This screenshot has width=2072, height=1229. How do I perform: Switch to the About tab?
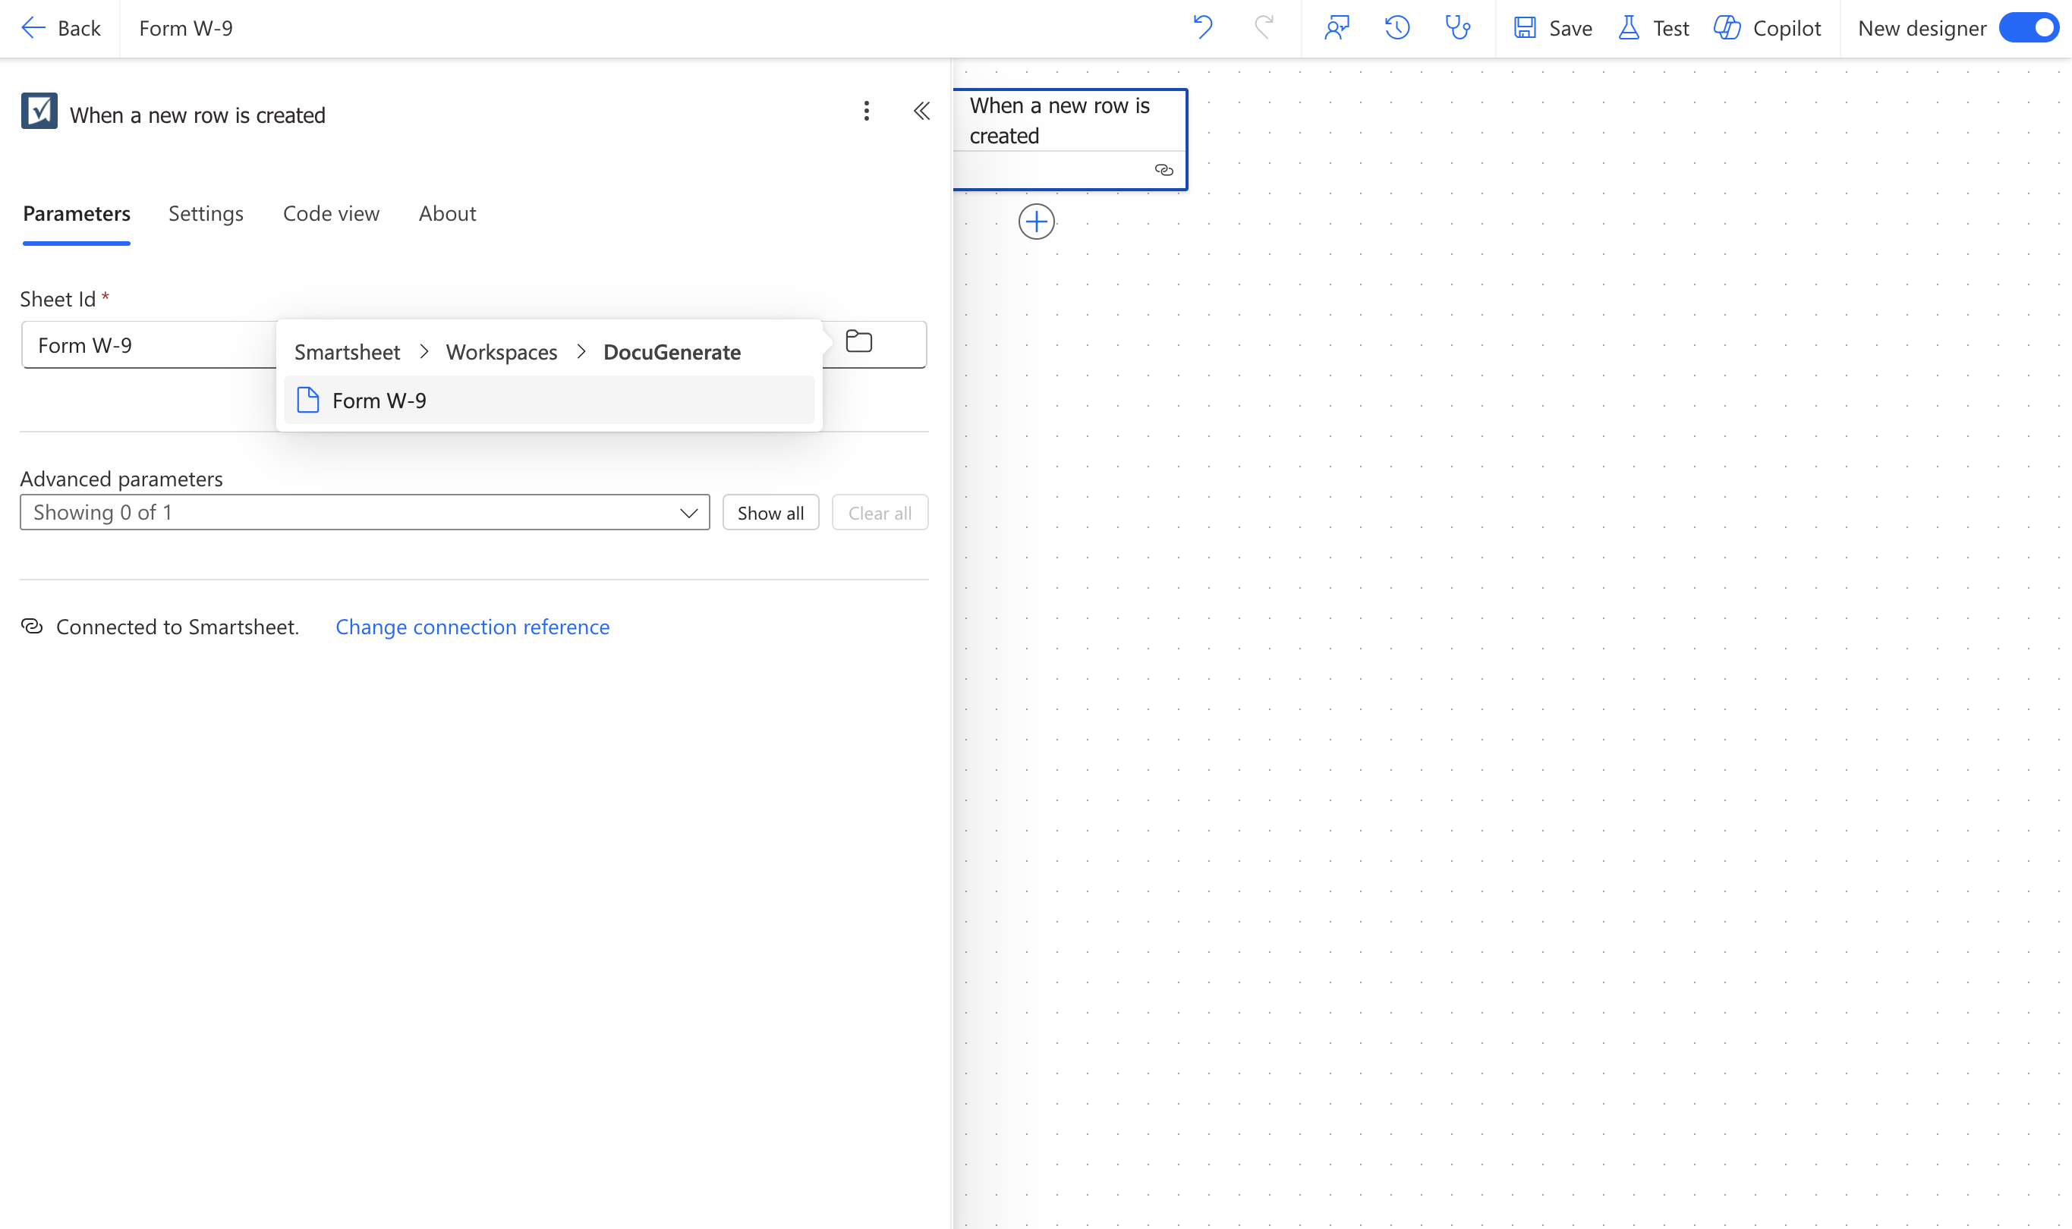click(446, 214)
